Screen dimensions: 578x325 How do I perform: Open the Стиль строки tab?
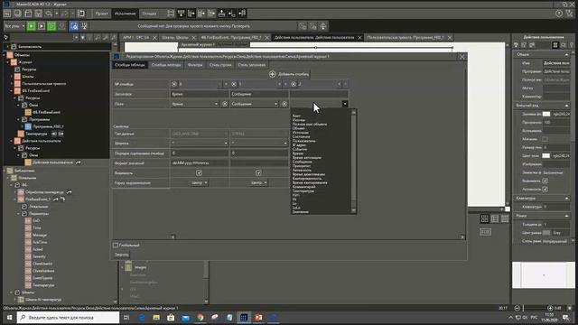220,65
